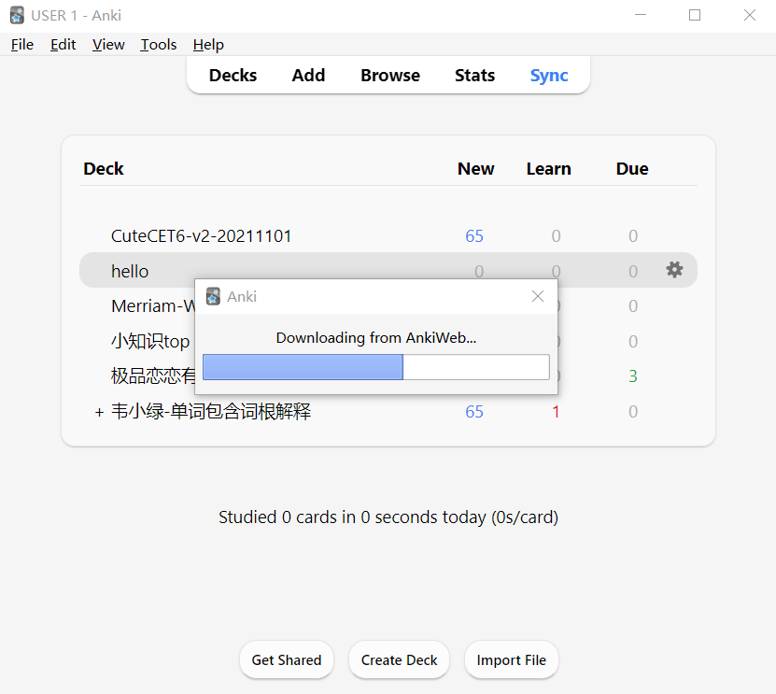This screenshot has width=776, height=694.
Task: Open the hello deck options gear
Action: (674, 270)
